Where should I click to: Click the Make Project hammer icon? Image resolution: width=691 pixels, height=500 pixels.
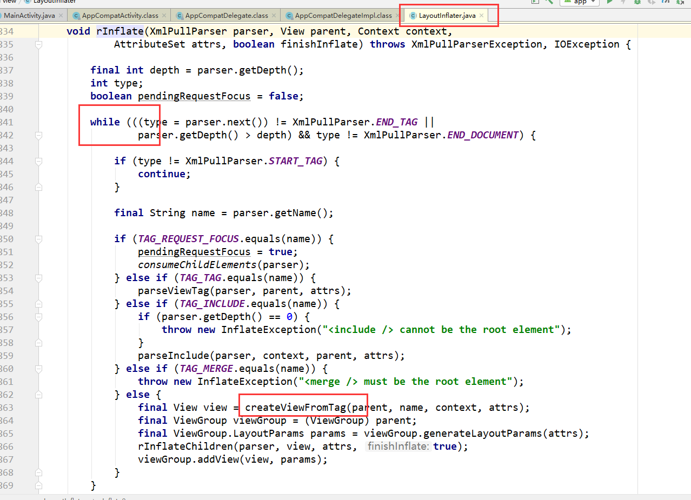[x=549, y=2]
